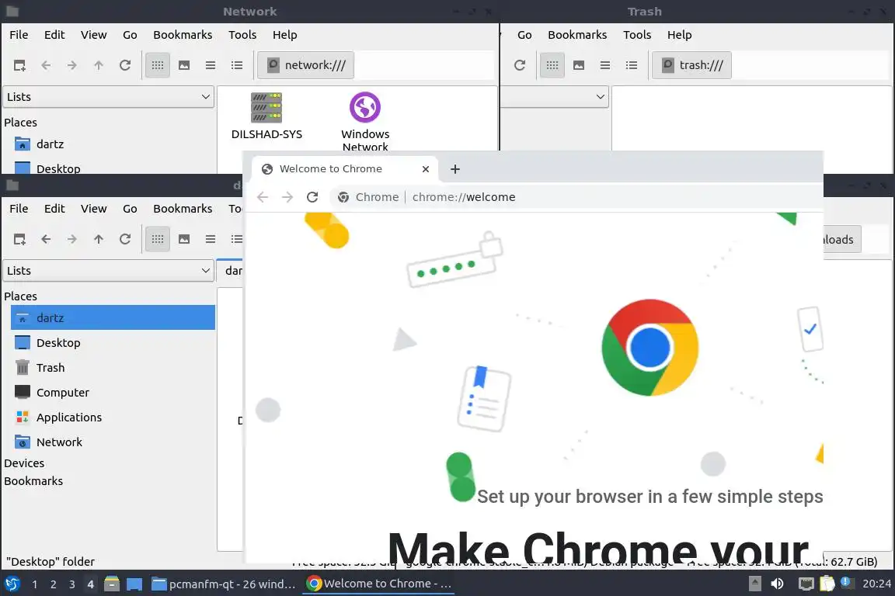Open Tools menu in Network window
Viewport: 895px width, 596px height.
[242, 35]
